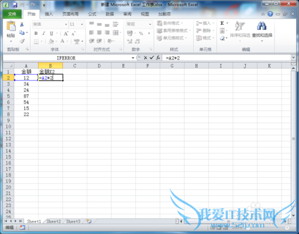Cancel the formula entry with X
This screenshot has height=234, width=299.
click(x=145, y=58)
